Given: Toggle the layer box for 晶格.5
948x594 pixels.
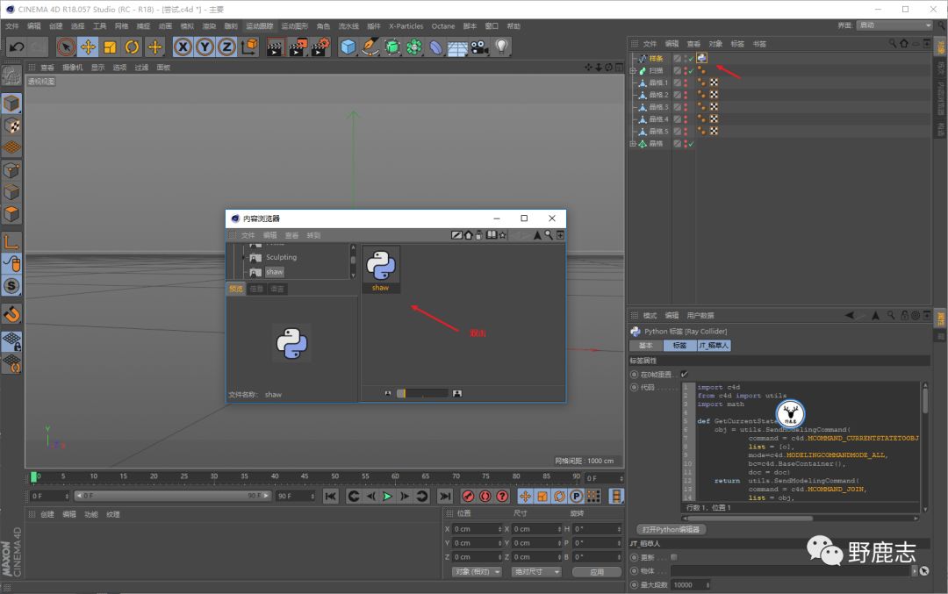Looking at the screenshot, I should pyautogui.click(x=677, y=131).
